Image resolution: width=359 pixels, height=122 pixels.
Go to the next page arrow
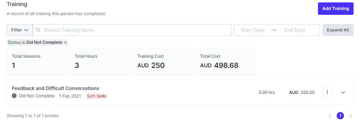[x=350, y=116]
